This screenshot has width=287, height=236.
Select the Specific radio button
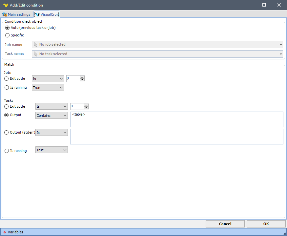tap(7, 35)
